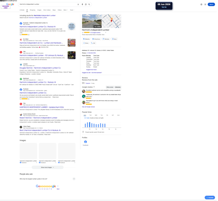218x201 pixels.
Task: Click the street view photo thumbnail
Action: click(x=92, y=21)
